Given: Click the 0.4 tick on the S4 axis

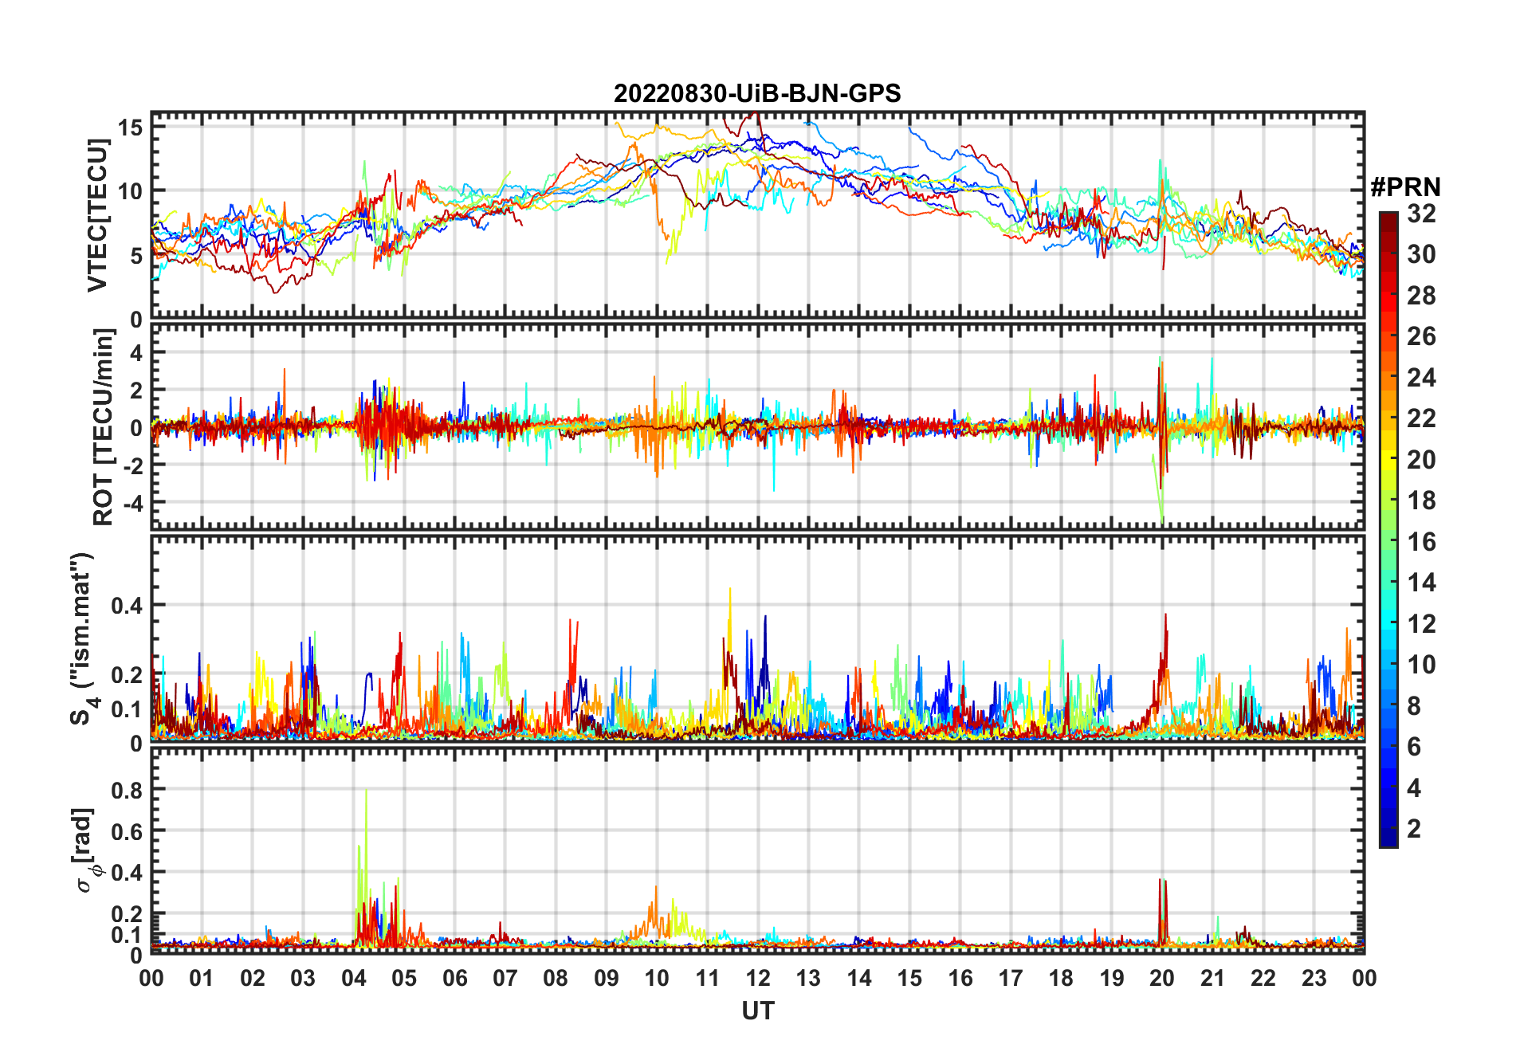Looking at the screenshot, I should point(127,605).
